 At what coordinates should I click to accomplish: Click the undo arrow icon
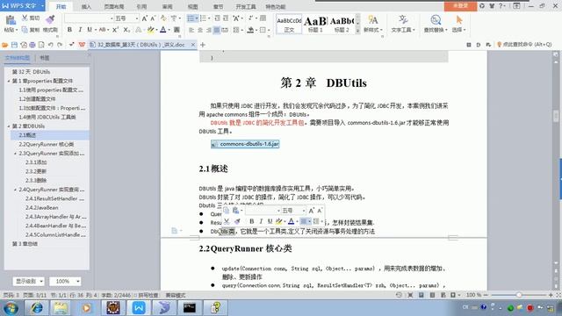(51, 45)
